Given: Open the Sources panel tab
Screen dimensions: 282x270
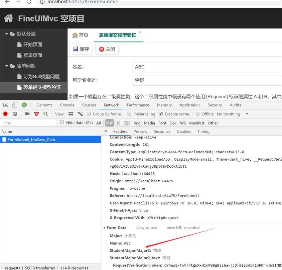Looking at the screenshot, I should click(89, 105).
